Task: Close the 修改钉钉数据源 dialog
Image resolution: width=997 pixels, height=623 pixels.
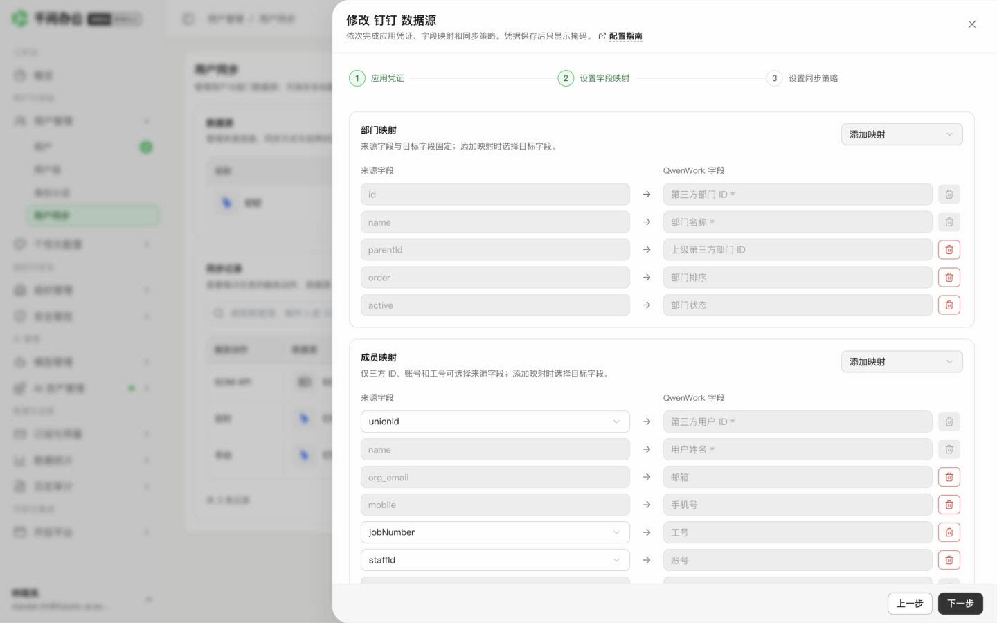Action: 971,24
